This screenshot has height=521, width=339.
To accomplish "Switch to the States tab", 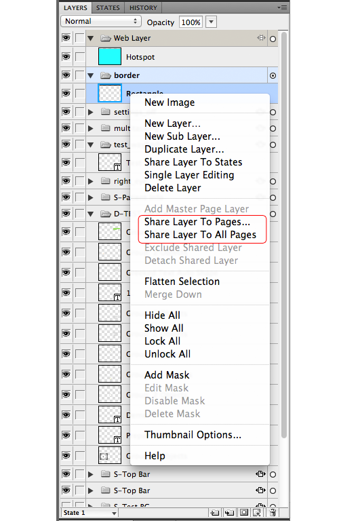I will coord(108,7).
